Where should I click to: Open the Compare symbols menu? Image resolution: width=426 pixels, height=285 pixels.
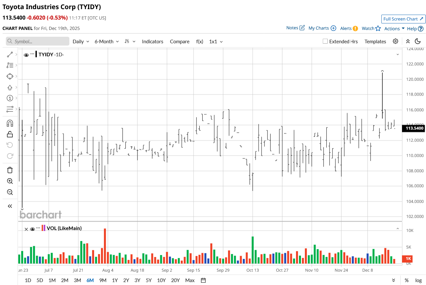pos(180,42)
